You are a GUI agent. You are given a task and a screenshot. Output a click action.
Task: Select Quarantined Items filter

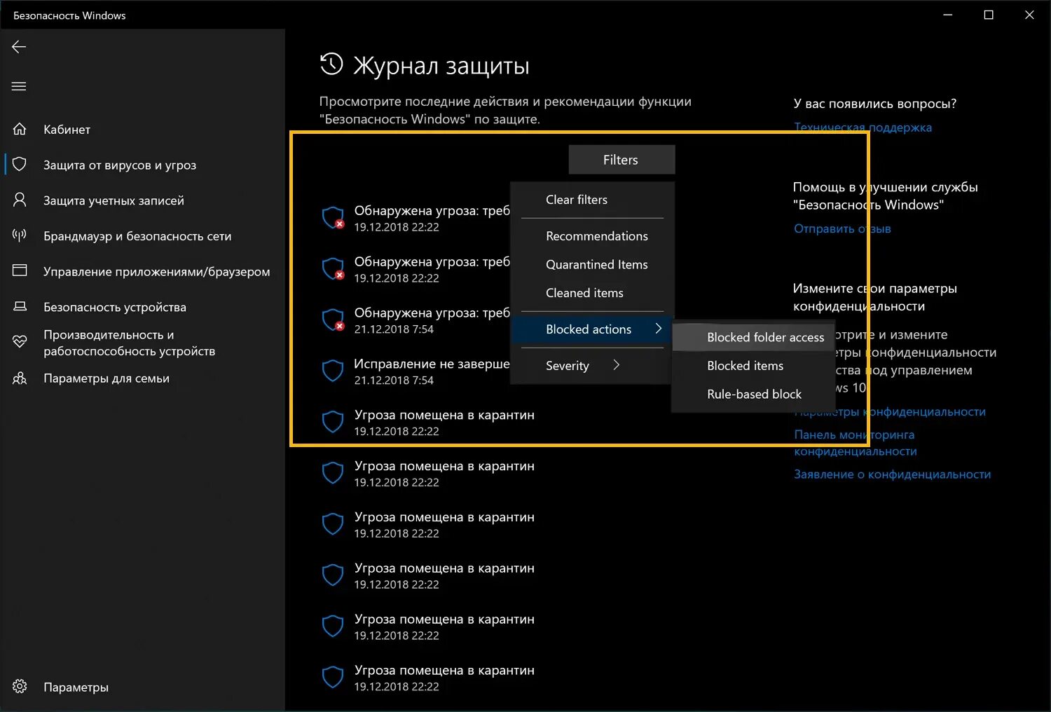pyautogui.click(x=596, y=264)
